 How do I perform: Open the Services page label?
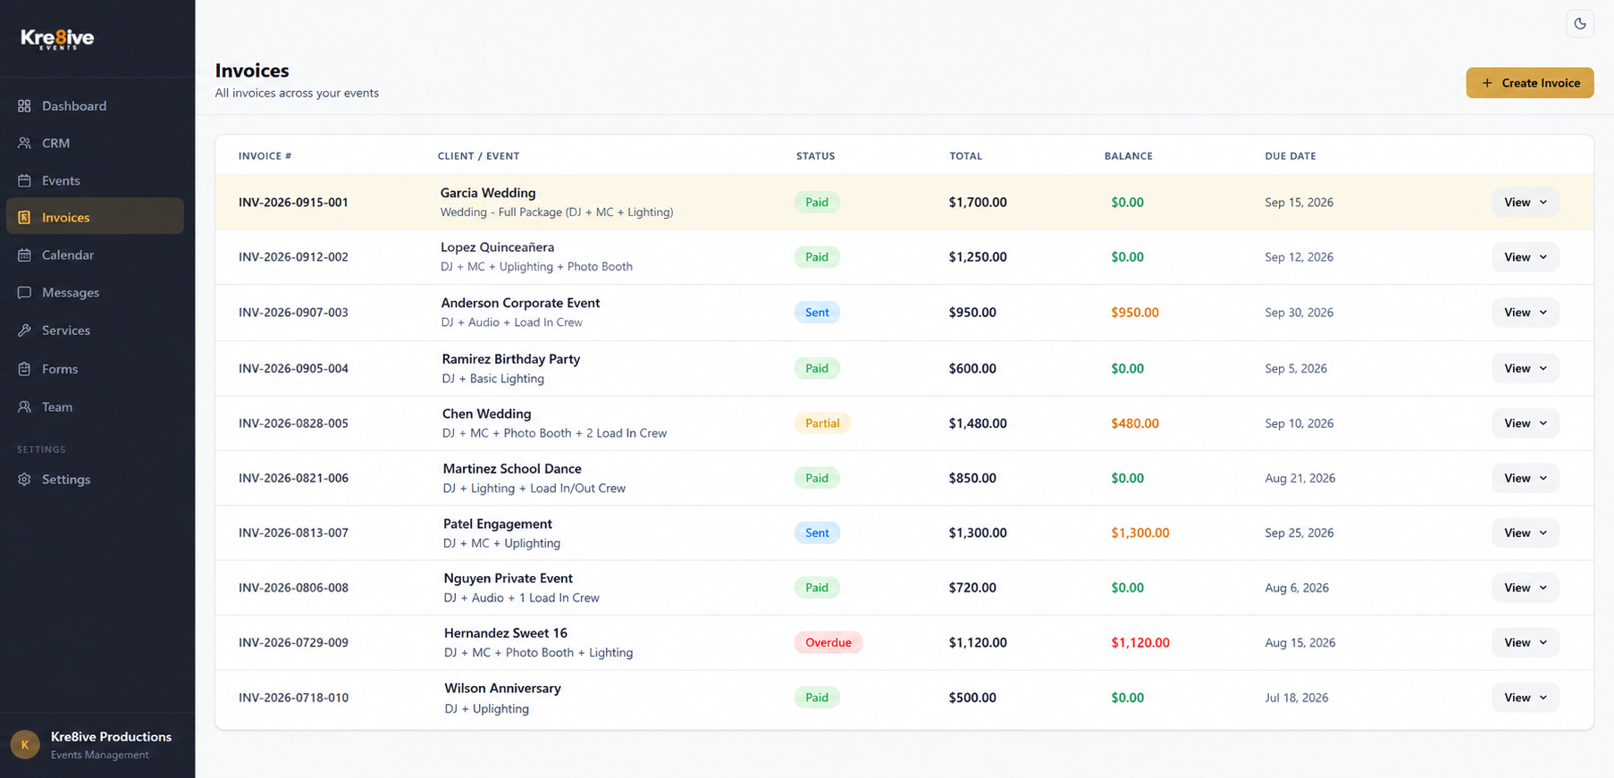(66, 330)
